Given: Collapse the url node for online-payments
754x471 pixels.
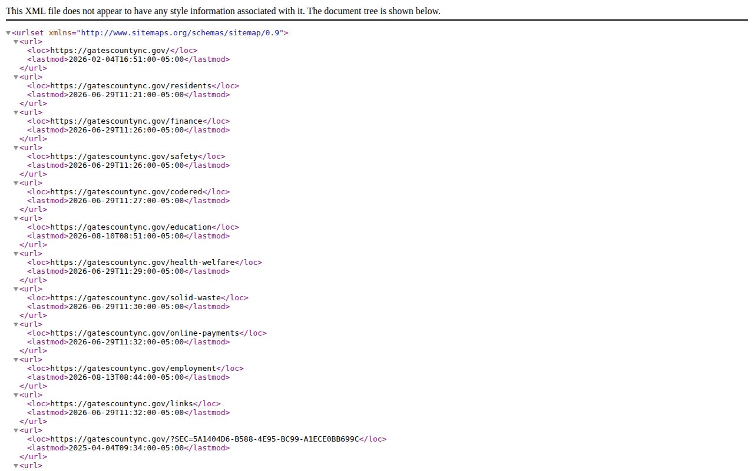Looking at the screenshot, I should [16, 324].
